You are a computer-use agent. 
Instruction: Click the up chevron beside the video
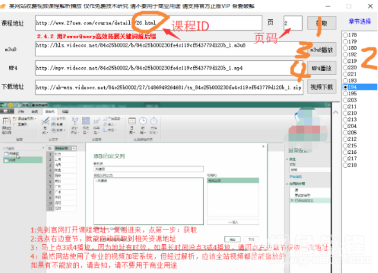pos(336,112)
